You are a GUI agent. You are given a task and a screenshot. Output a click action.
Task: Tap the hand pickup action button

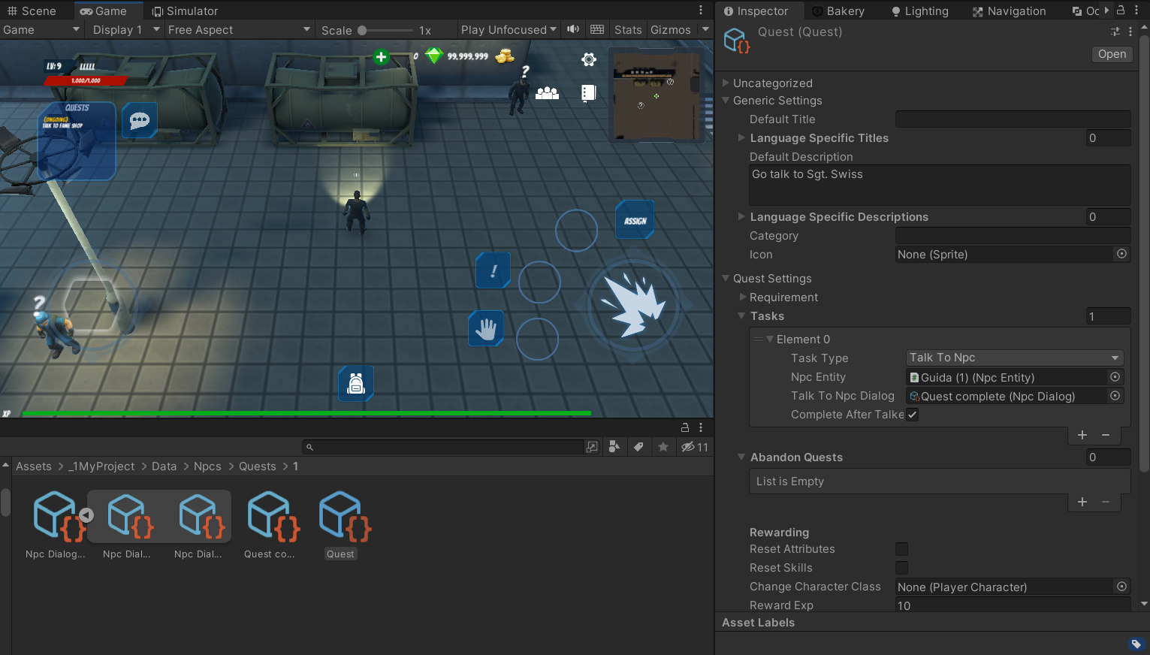coord(486,329)
